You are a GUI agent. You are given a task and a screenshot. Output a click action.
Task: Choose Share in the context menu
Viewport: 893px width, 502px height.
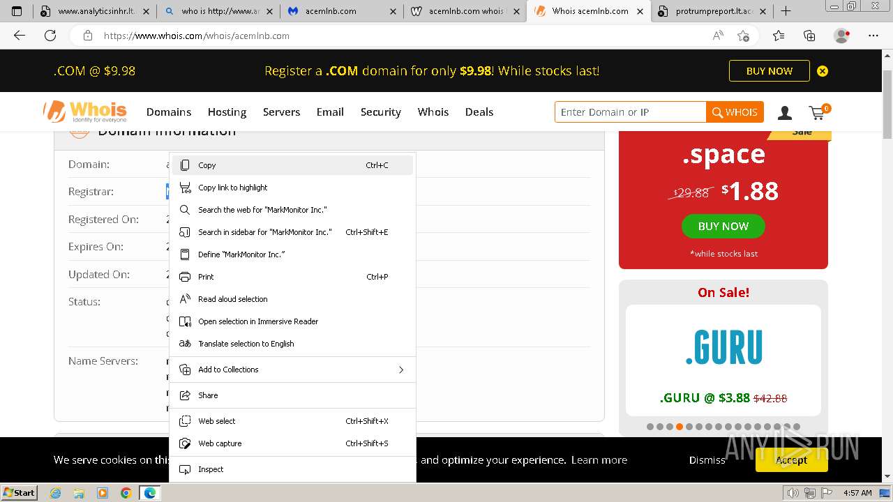tap(292, 395)
